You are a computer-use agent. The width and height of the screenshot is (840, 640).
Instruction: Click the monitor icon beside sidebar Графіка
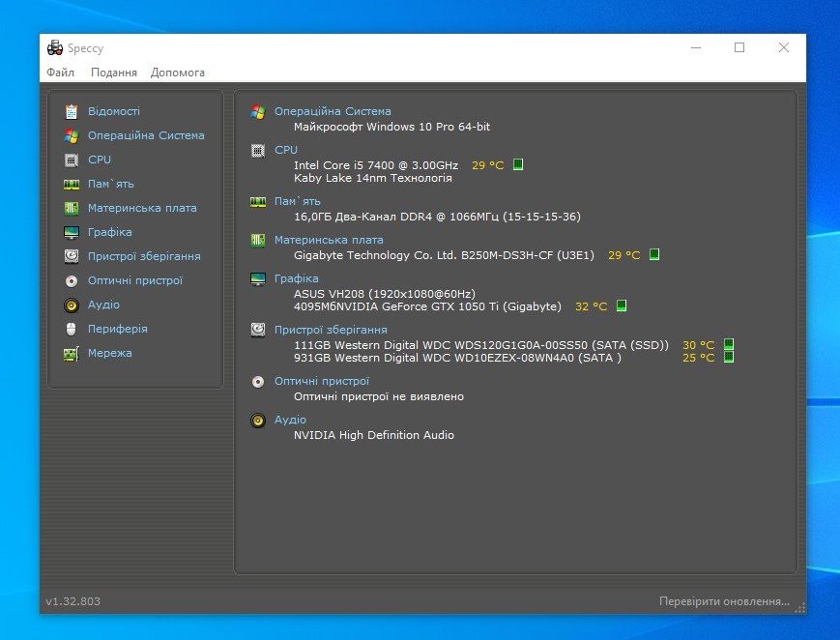72,232
